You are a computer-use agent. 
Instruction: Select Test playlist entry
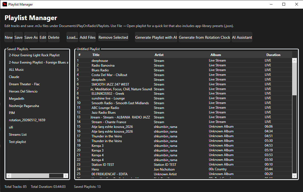[37, 142]
